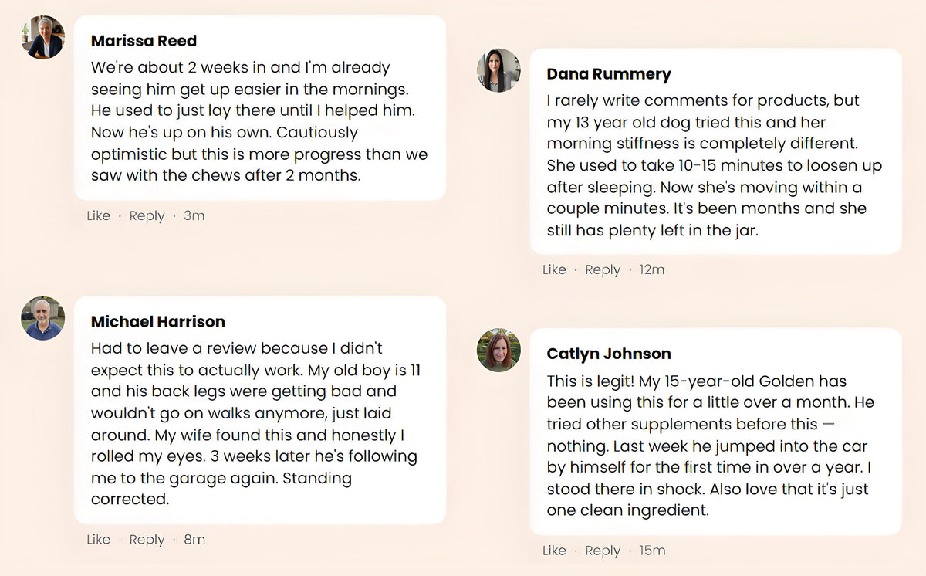This screenshot has height=576, width=926.
Task: Open Dana Rummery's profile picture
Action: pos(498,70)
